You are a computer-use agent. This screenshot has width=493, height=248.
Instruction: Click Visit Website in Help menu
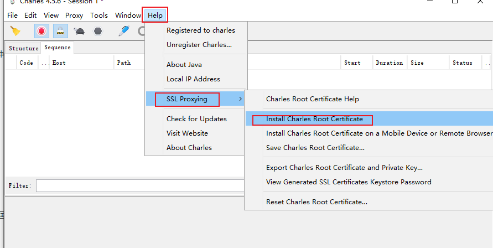coord(187,133)
